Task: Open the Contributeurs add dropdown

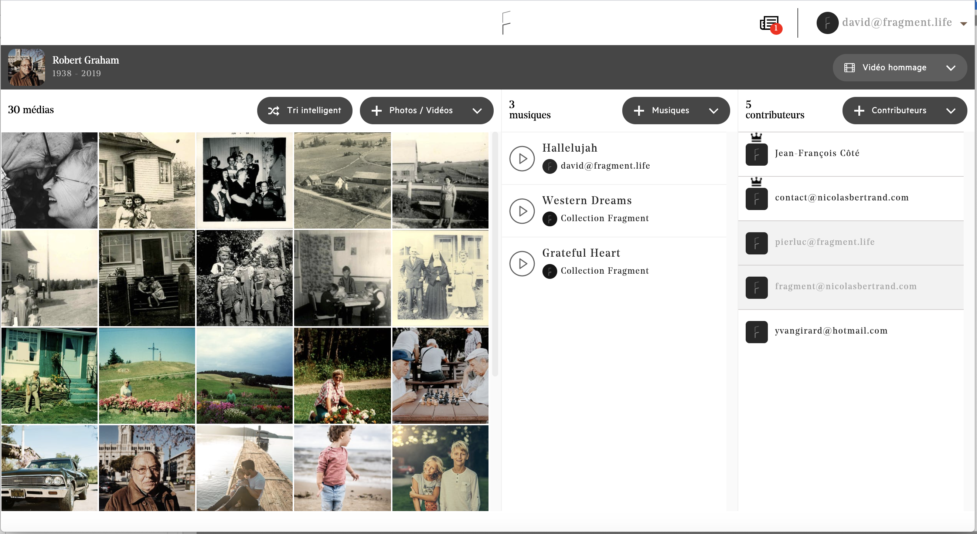Action: click(x=950, y=111)
